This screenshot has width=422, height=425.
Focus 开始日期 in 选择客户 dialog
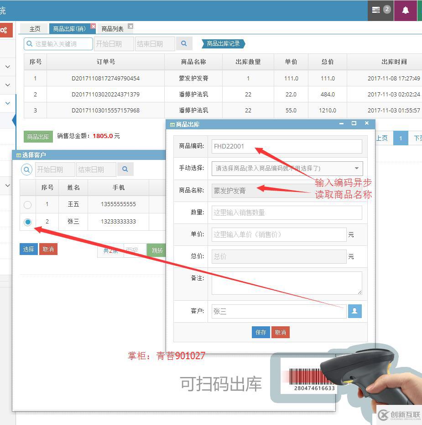[55, 170]
